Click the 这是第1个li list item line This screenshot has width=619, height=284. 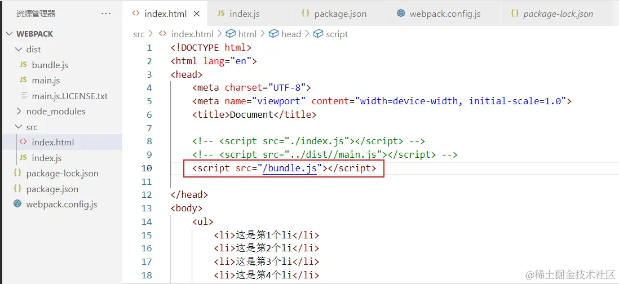click(267, 236)
